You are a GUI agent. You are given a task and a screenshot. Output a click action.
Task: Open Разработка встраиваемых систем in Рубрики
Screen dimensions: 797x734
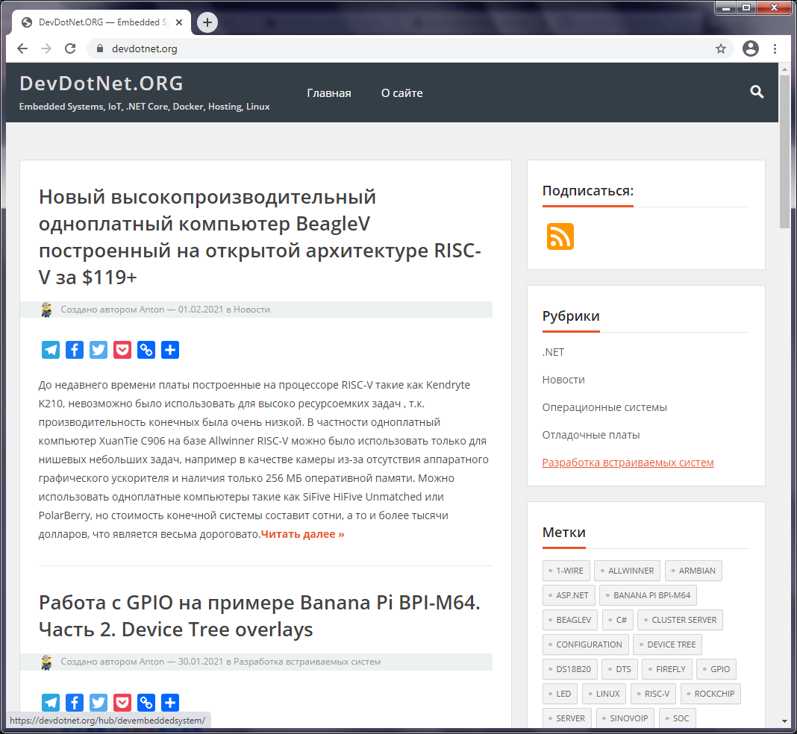(628, 462)
